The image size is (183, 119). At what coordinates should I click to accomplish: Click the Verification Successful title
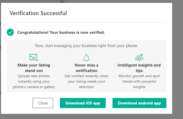coord(38,13)
